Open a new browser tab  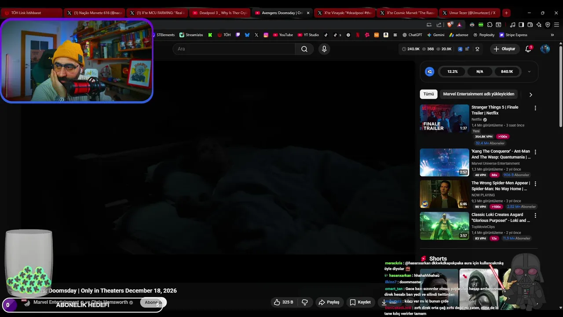(506, 13)
